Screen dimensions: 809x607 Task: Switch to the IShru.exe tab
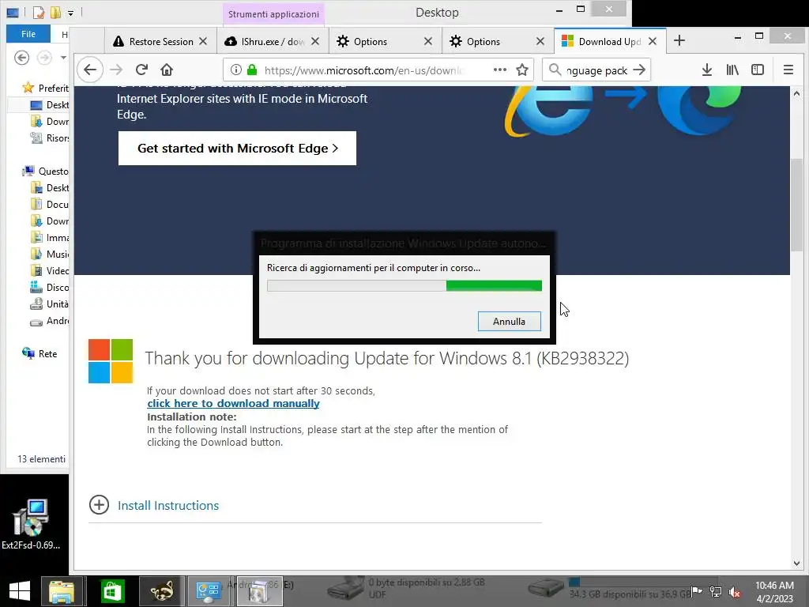point(273,41)
